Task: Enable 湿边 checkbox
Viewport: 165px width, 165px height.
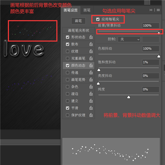Action: [x=67, y=94]
